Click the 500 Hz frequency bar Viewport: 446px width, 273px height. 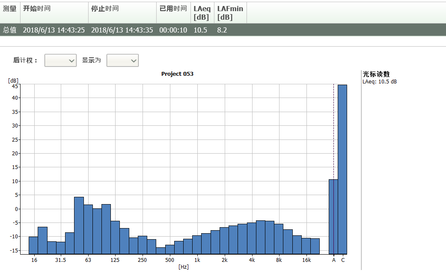click(x=170, y=249)
